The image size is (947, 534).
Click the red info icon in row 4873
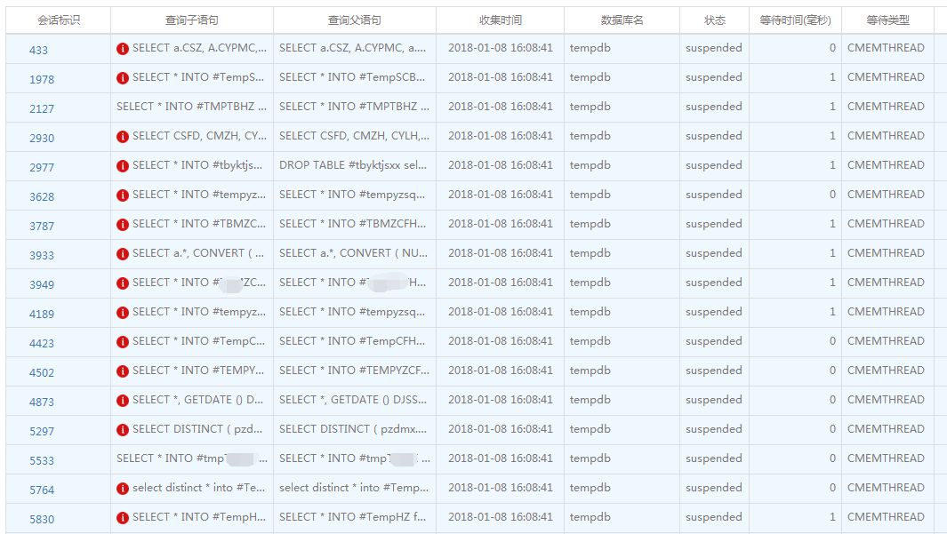123,401
